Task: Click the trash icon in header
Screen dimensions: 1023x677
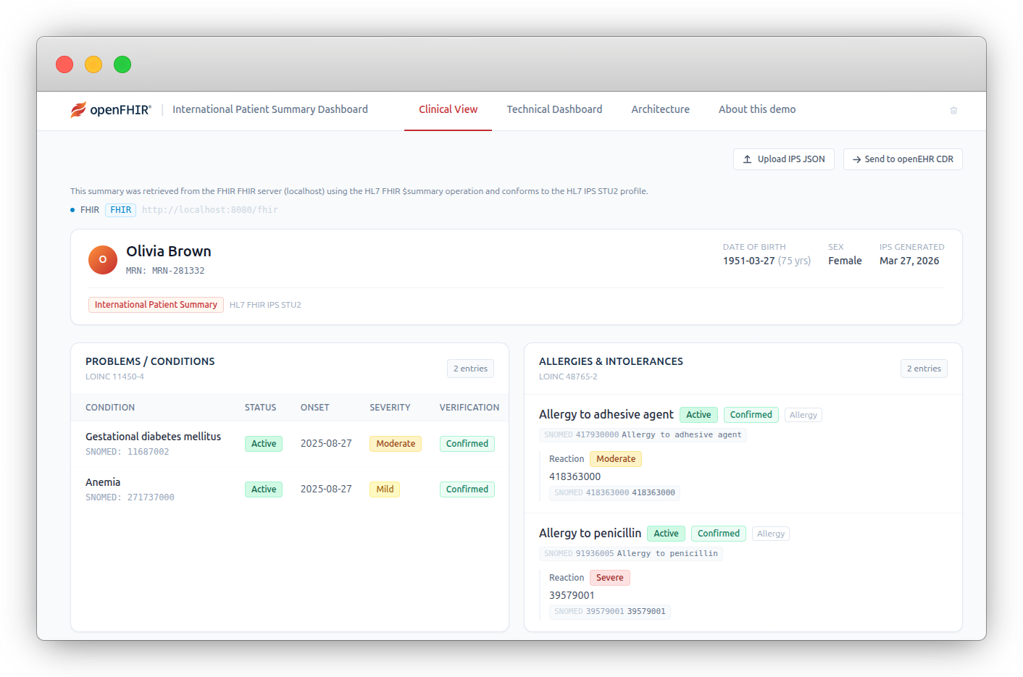Action: pos(953,110)
